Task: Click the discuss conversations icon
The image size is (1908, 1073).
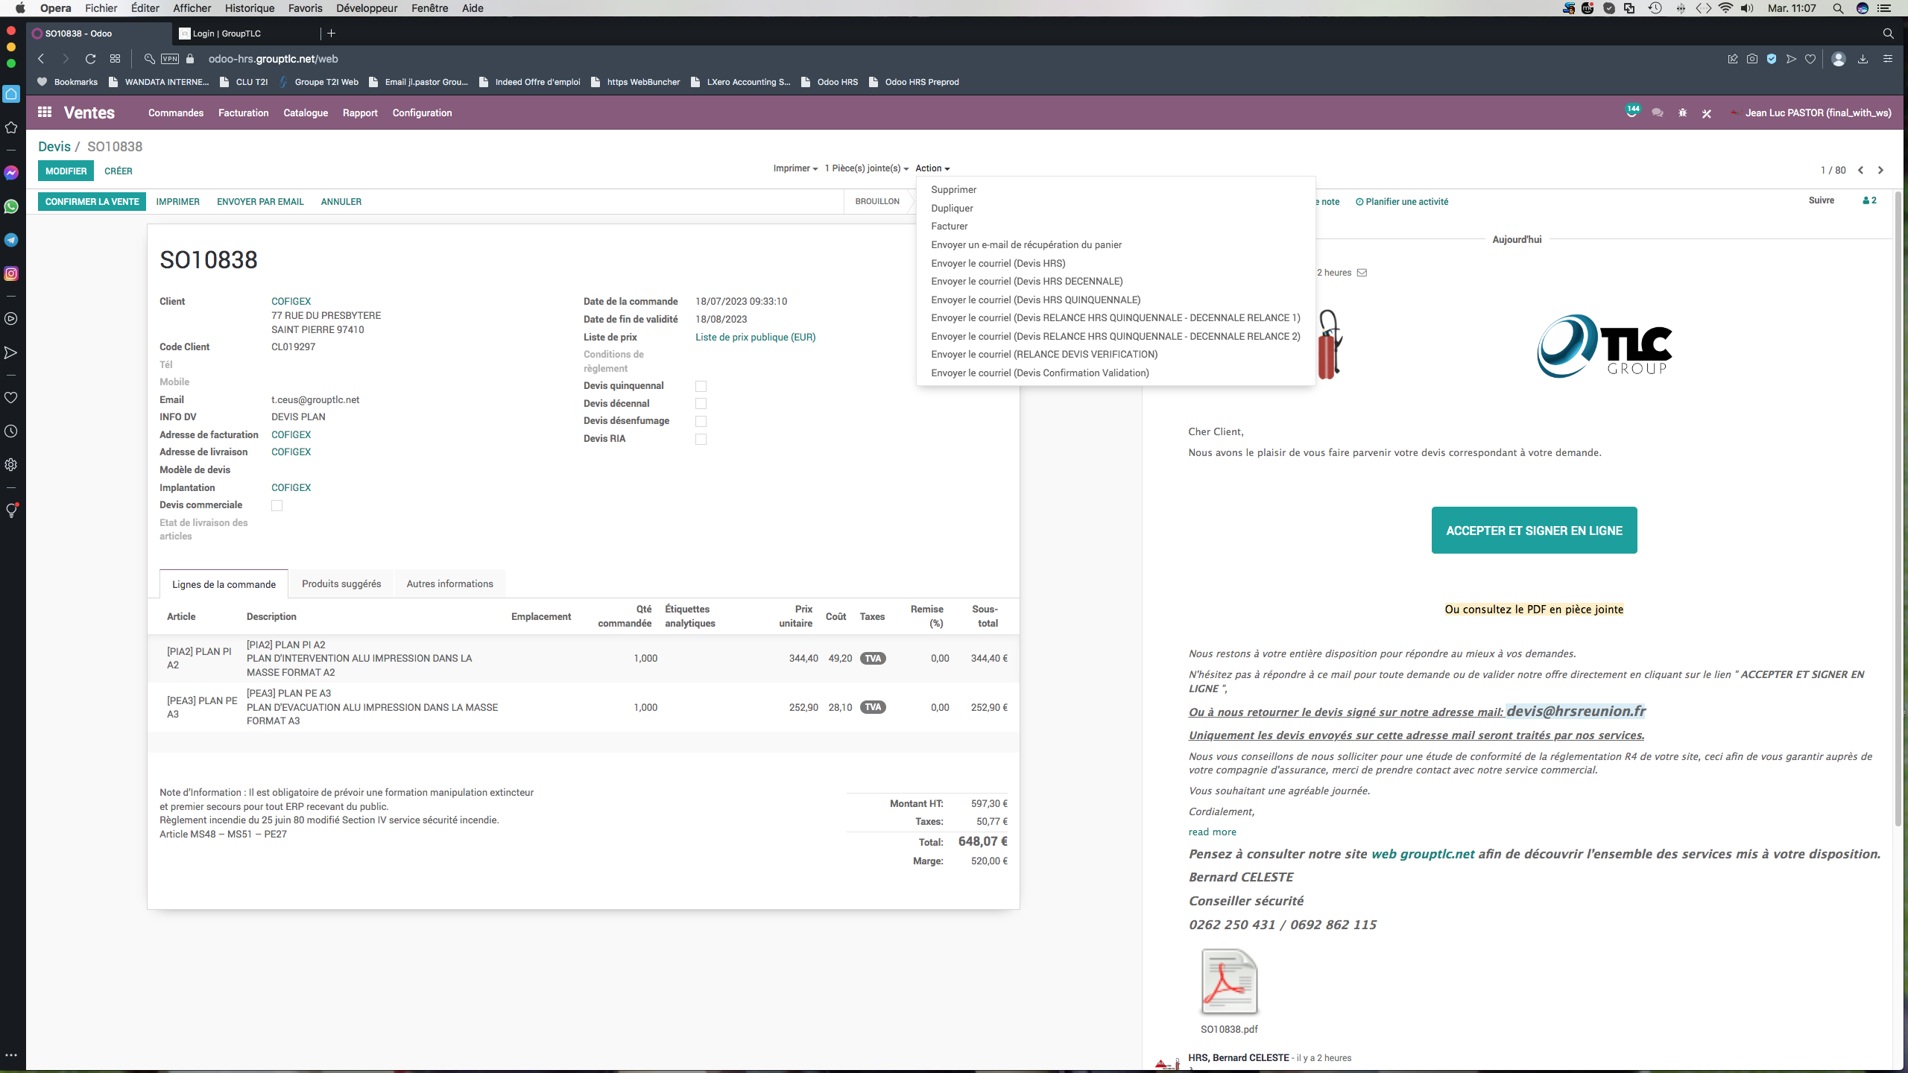Action: [x=1657, y=113]
